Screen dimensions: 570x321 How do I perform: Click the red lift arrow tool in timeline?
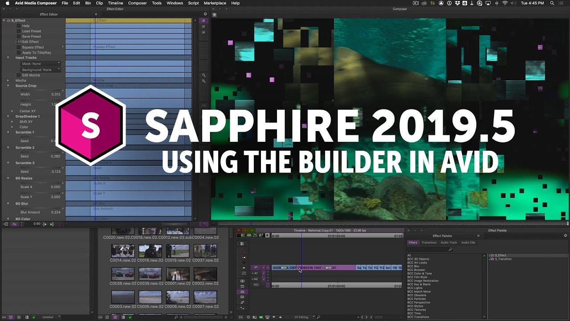click(243, 252)
